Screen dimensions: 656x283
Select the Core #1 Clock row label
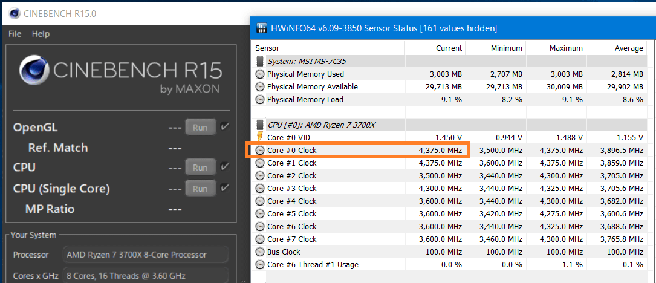pos(292,163)
